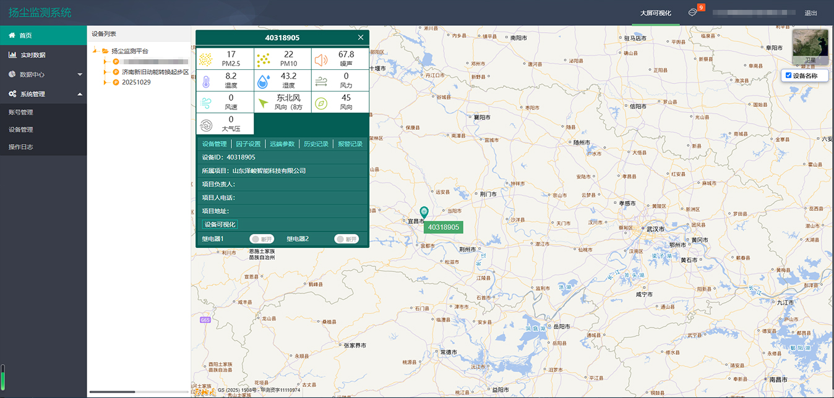Select 设备管理 in the sidebar submenu
This screenshot has height=398, width=834.
21,130
